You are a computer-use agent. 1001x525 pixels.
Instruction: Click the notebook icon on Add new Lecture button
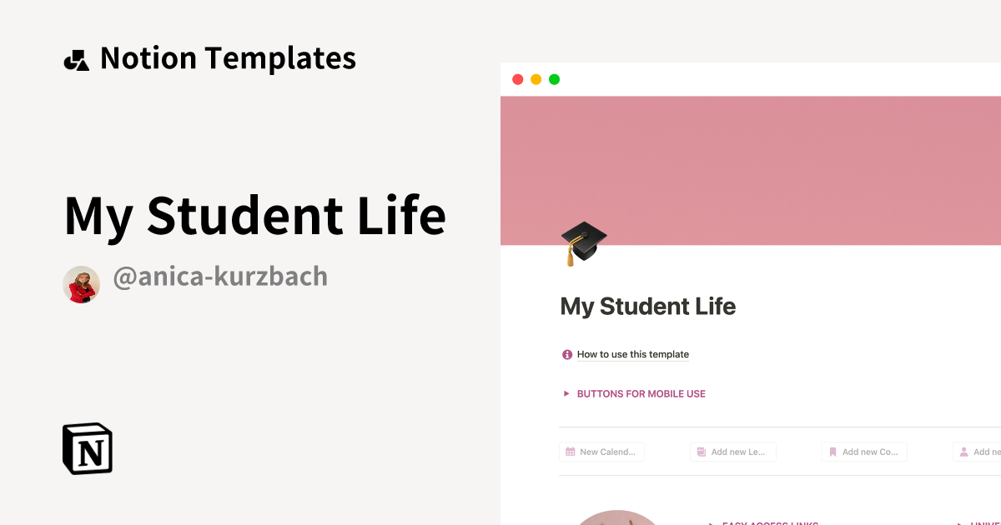tap(701, 451)
